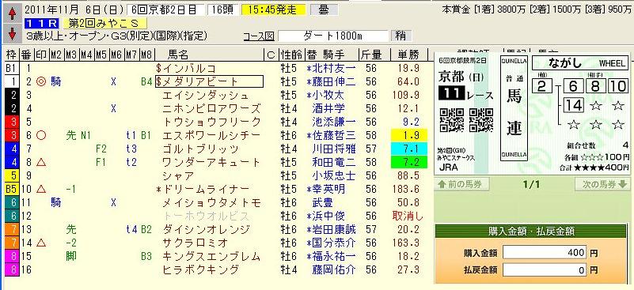
Task: Click the cyan 7.1 odds cell
Action: click(x=409, y=149)
